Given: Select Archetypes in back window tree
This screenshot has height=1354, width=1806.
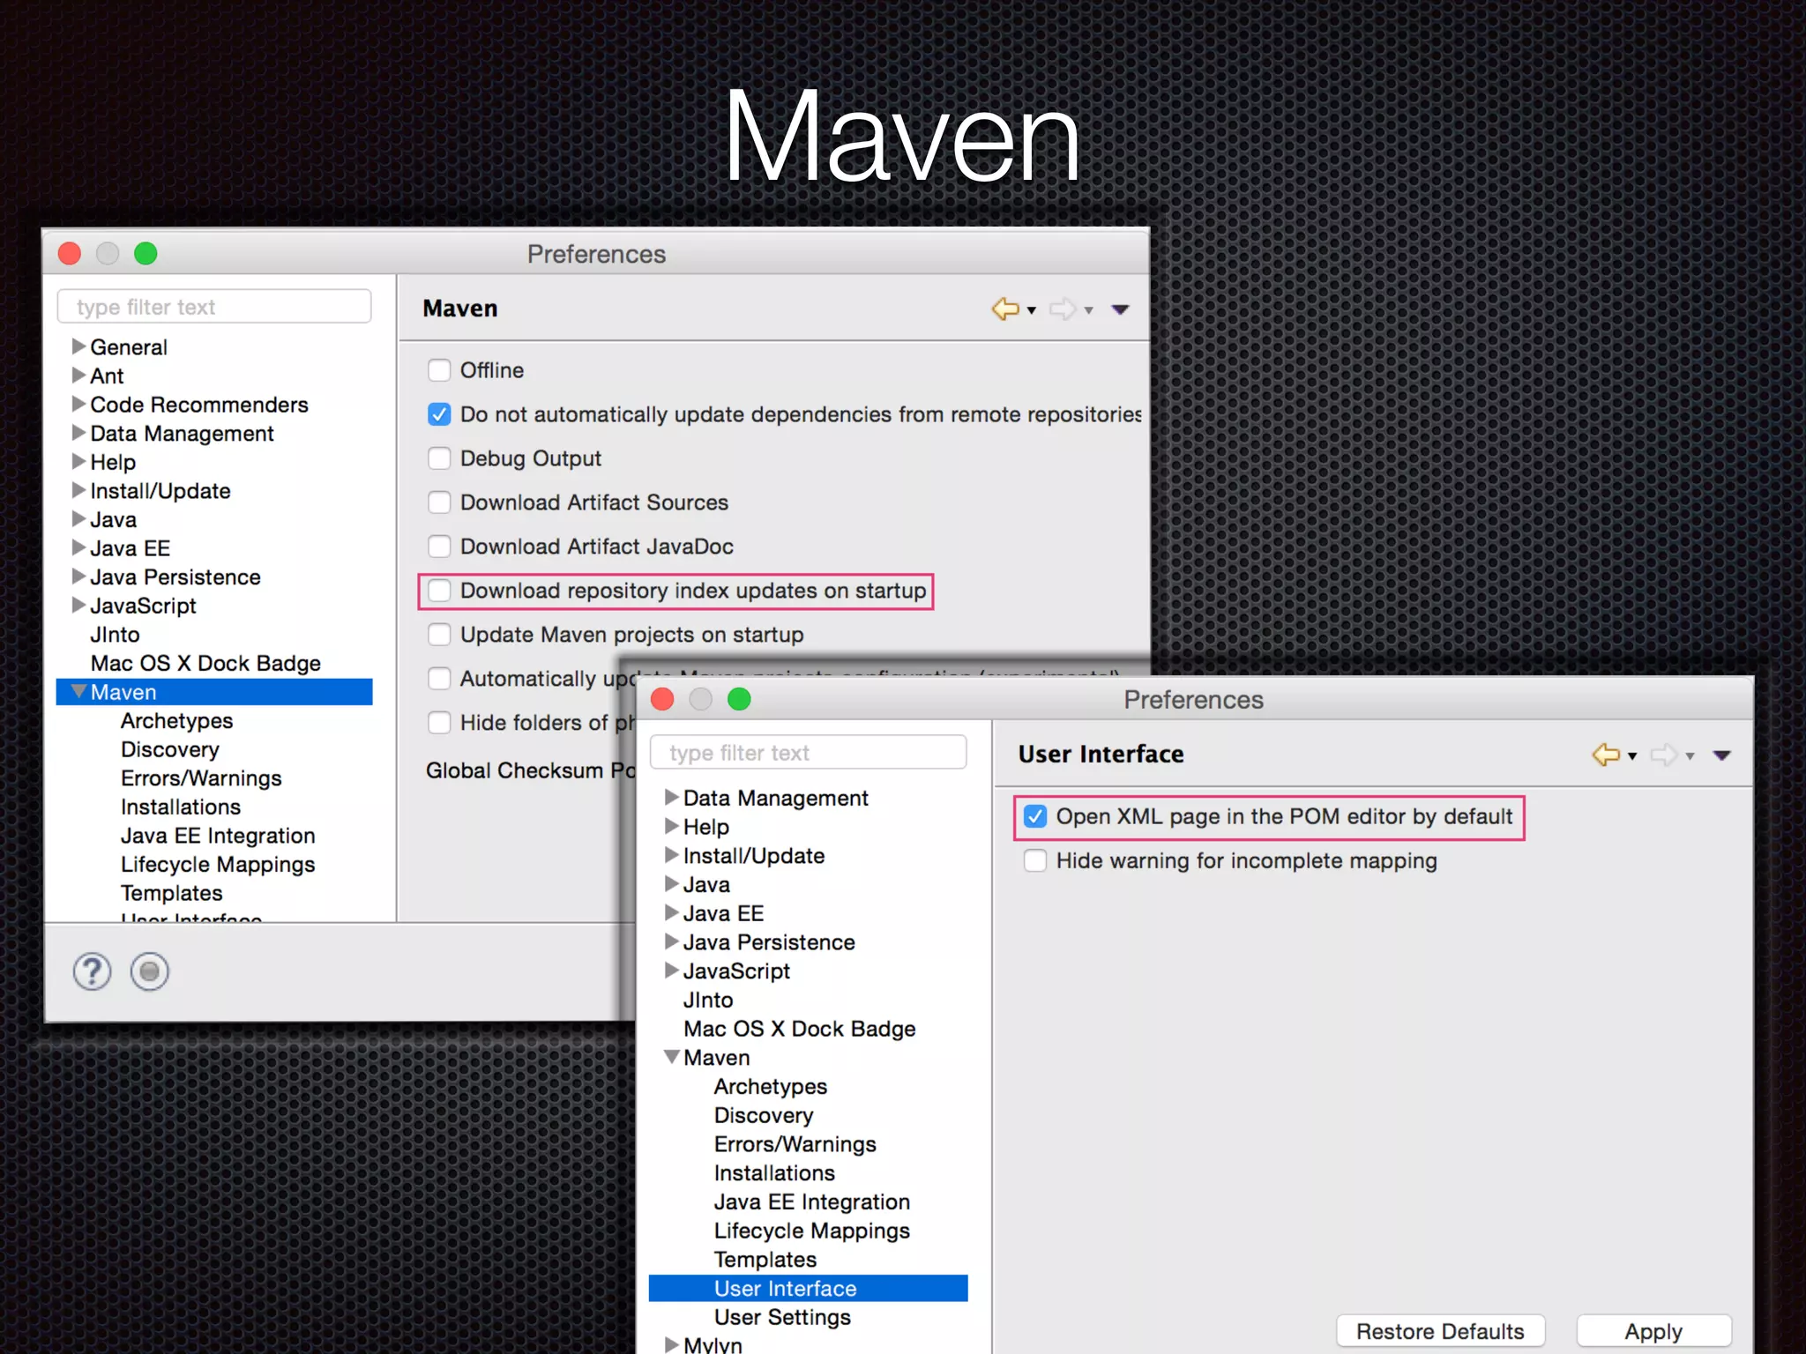Looking at the screenshot, I should pos(176,721).
